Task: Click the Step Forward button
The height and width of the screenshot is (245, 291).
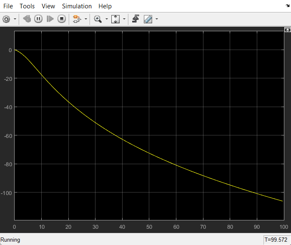Action: pyautogui.click(x=50, y=19)
